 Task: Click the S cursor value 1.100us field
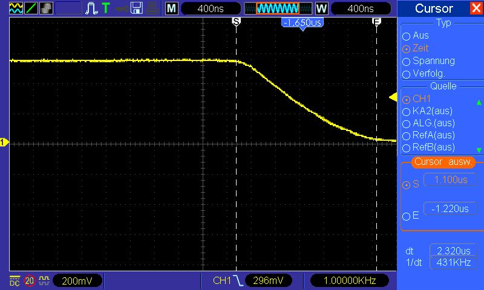click(451, 179)
